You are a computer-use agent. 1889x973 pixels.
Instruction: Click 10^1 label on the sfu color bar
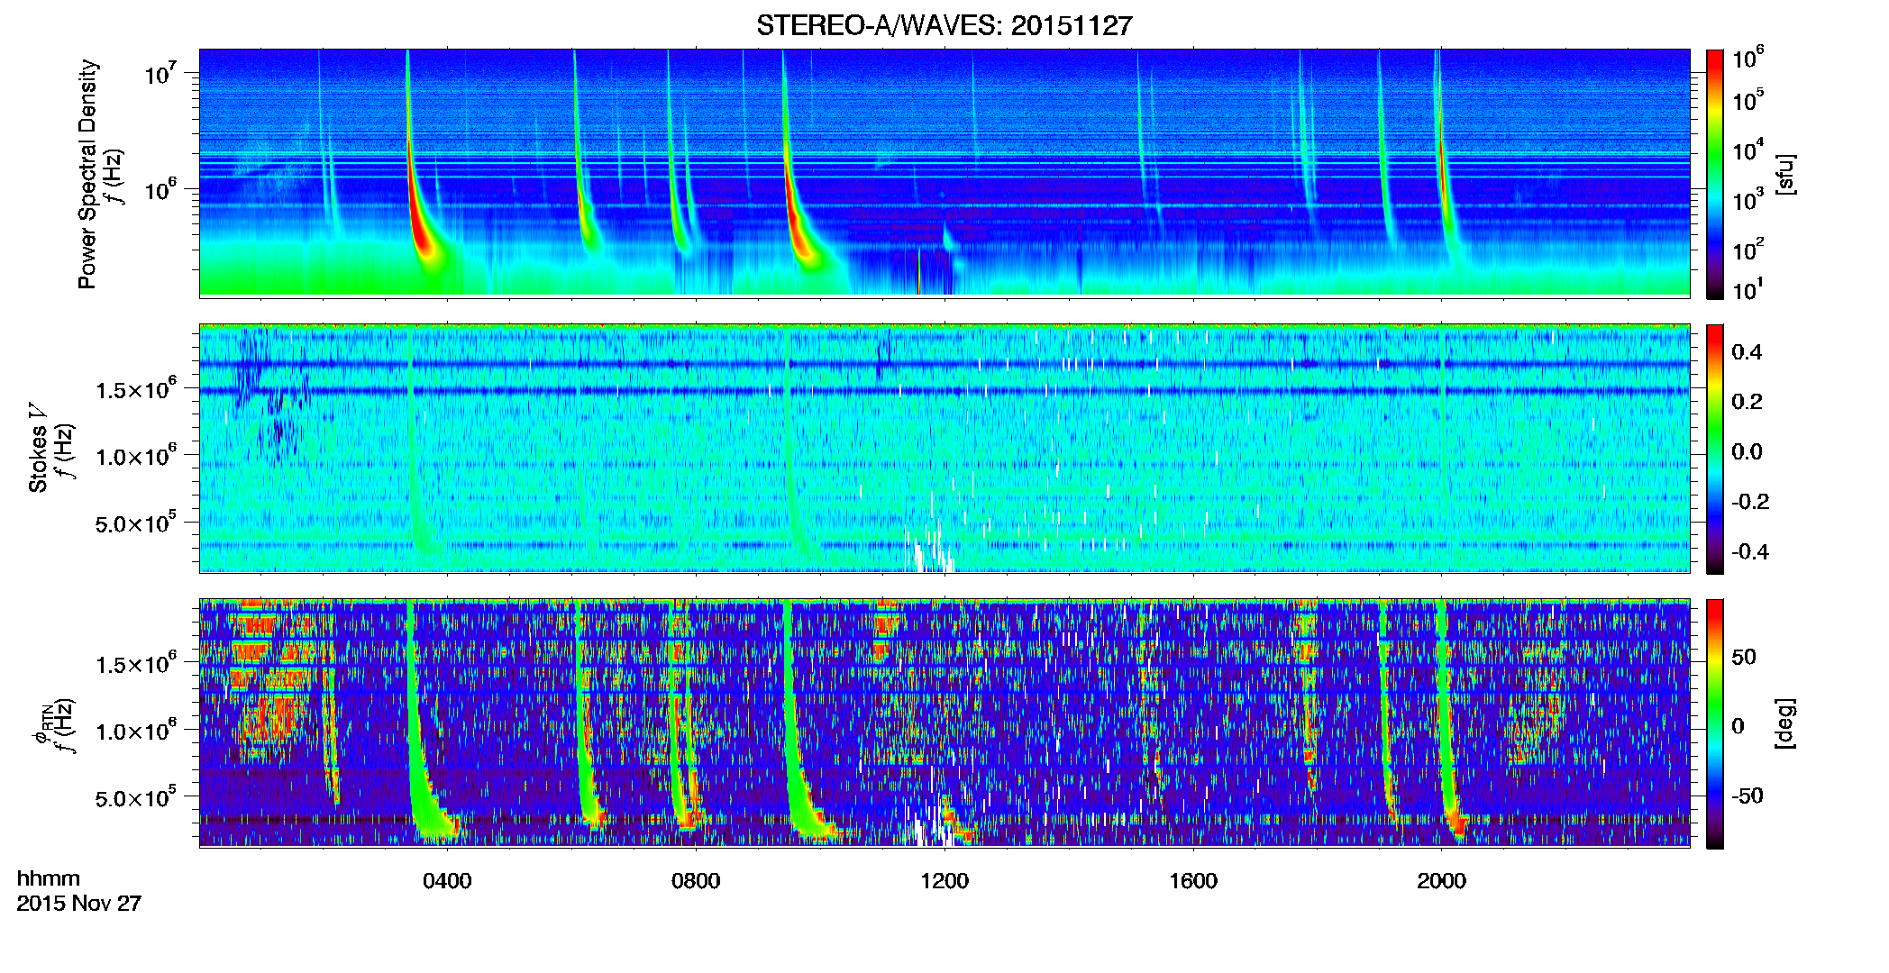click(x=1748, y=289)
